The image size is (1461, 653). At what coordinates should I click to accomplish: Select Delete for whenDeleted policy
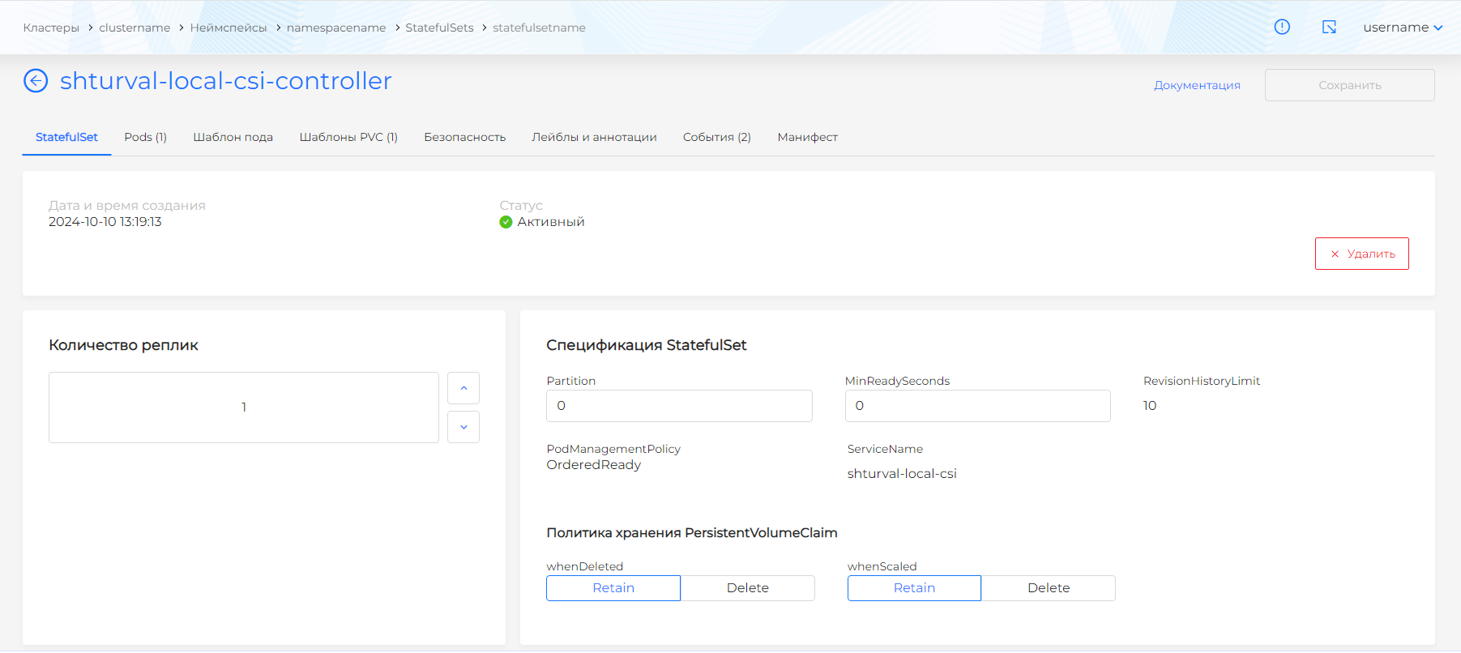pyautogui.click(x=747, y=588)
